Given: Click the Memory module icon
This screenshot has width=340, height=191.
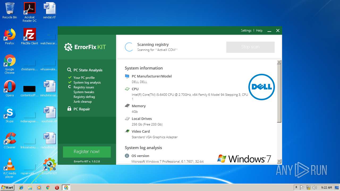Looking at the screenshot, I should pyautogui.click(x=127, y=106).
